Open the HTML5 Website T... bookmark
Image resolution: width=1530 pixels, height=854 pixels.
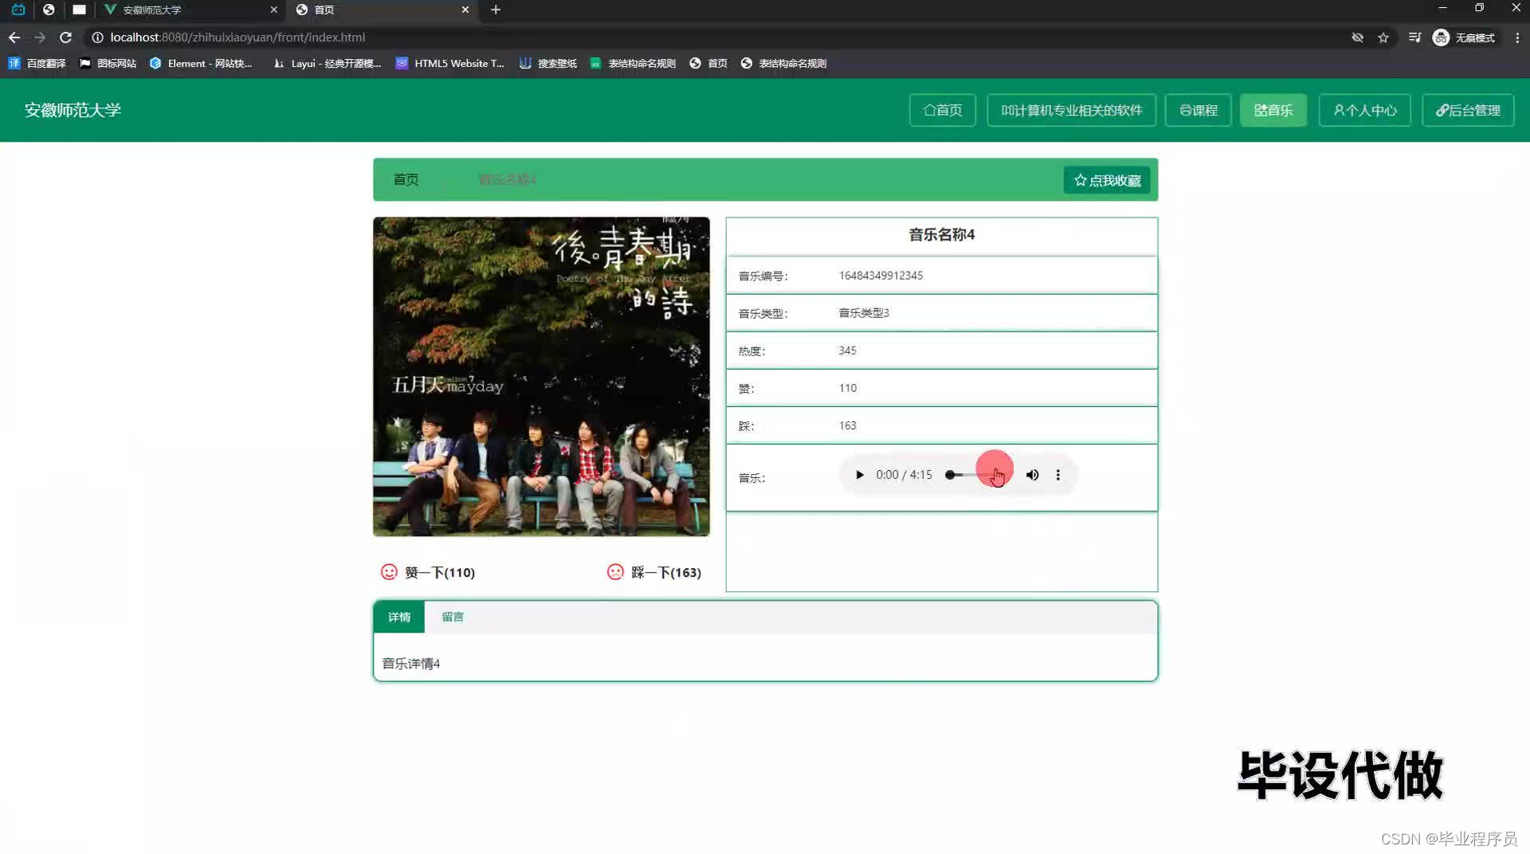pos(449,63)
